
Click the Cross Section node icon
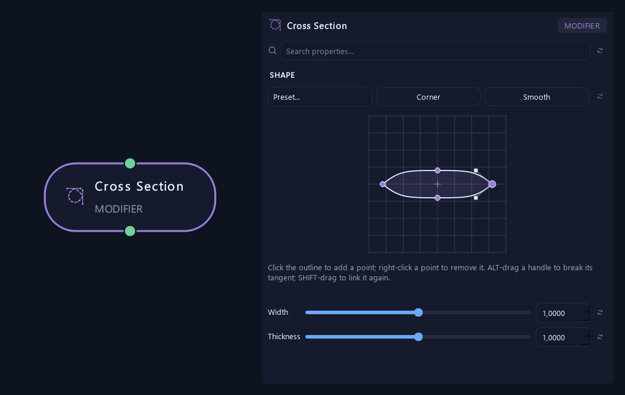point(75,196)
